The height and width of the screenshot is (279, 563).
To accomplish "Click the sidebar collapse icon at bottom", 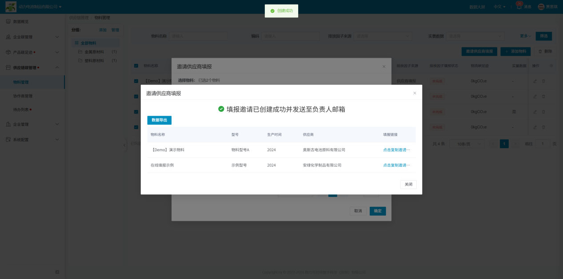I will (x=57, y=272).
